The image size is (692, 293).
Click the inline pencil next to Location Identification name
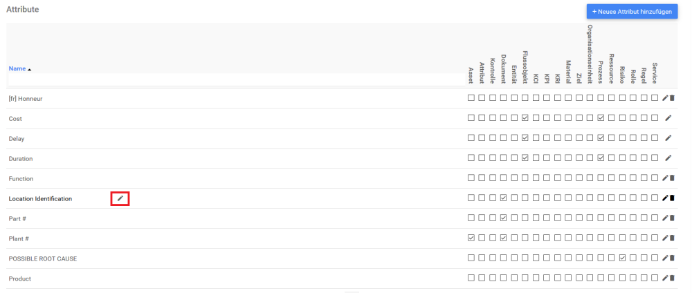click(x=120, y=199)
